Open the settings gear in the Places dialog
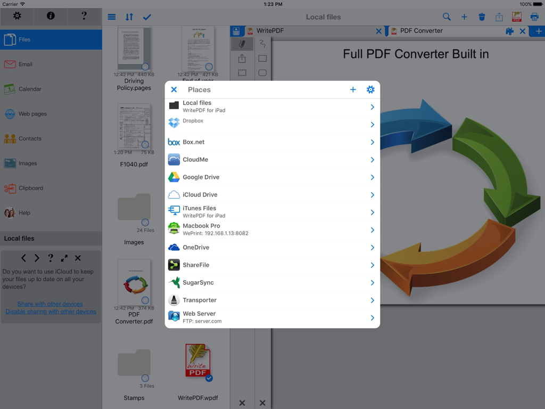The height and width of the screenshot is (409, 545). (x=370, y=89)
